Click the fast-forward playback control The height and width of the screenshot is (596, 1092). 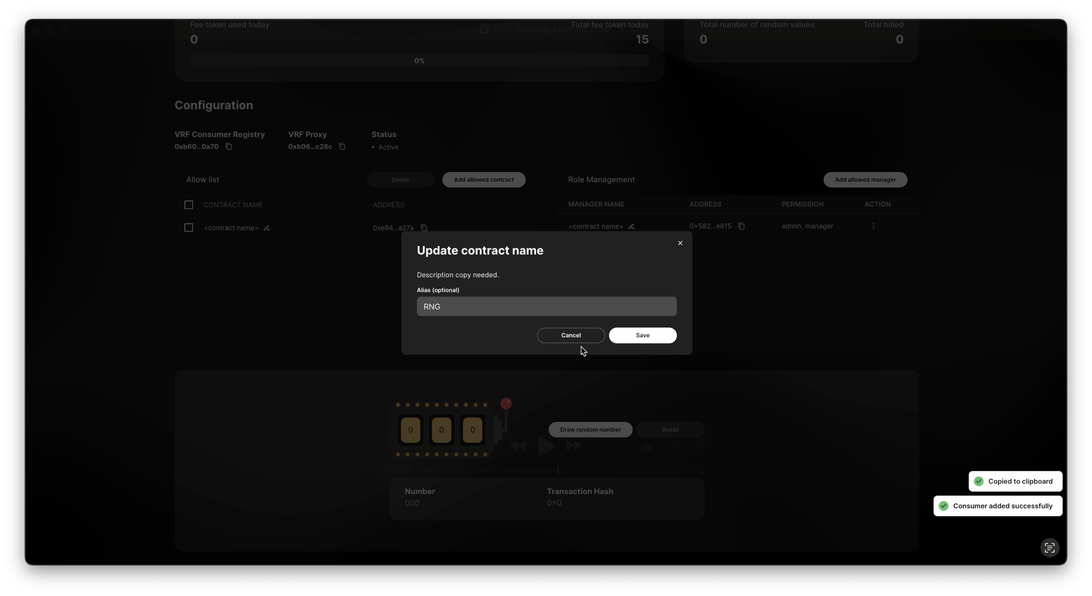click(x=574, y=446)
